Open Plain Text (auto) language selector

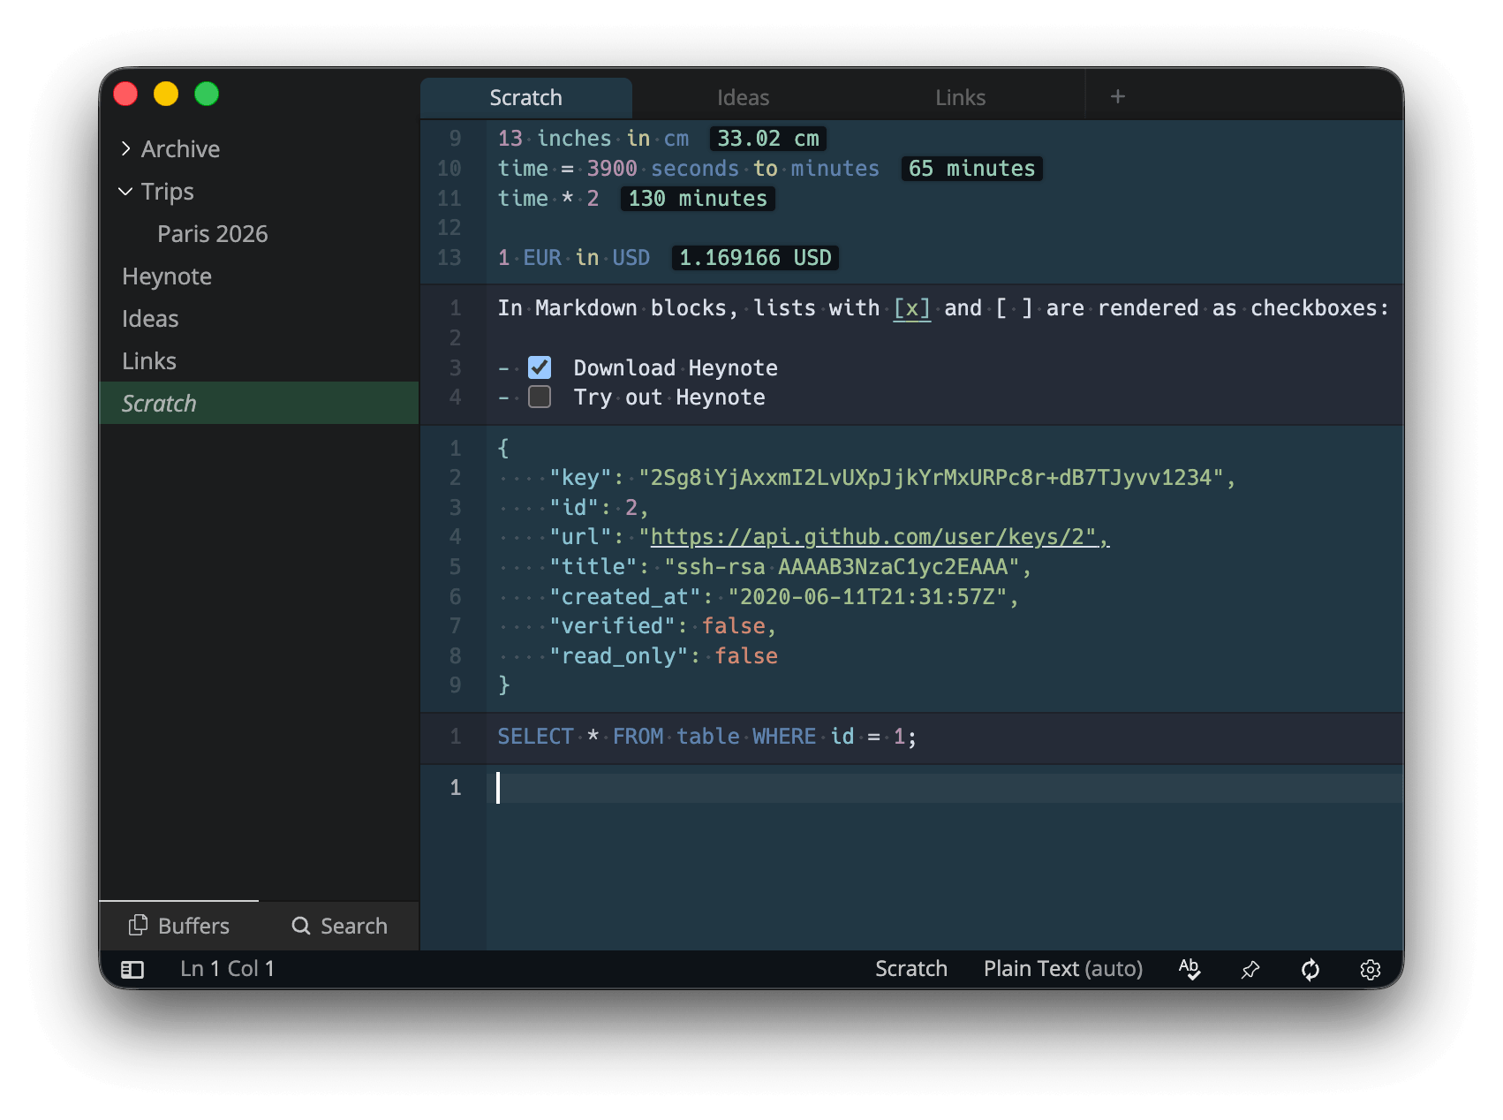point(1063,969)
